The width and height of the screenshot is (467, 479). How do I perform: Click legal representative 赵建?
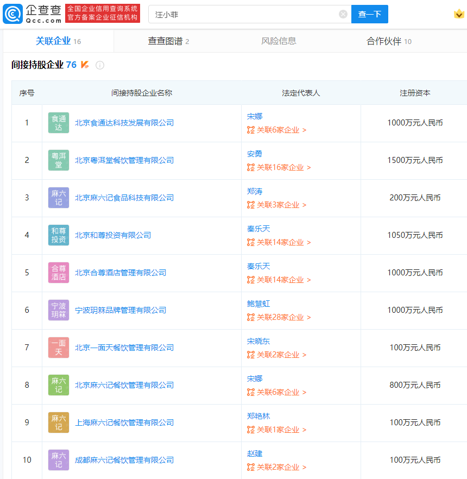(x=255, y=453)
